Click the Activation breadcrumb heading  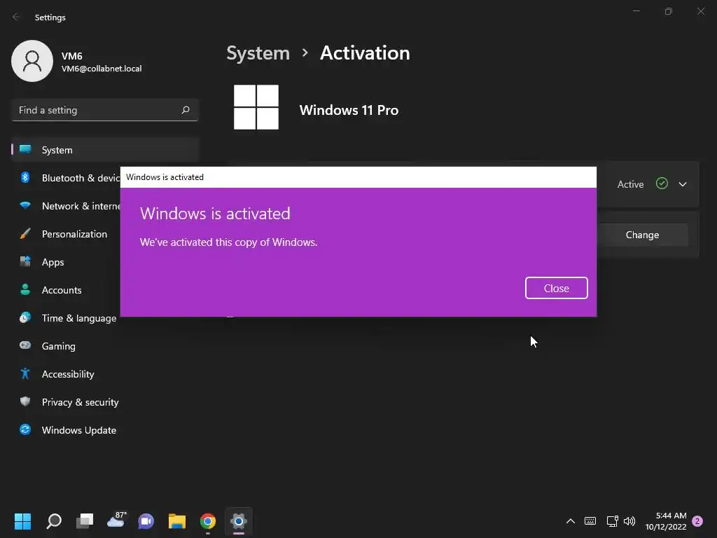tap(365, 53)
